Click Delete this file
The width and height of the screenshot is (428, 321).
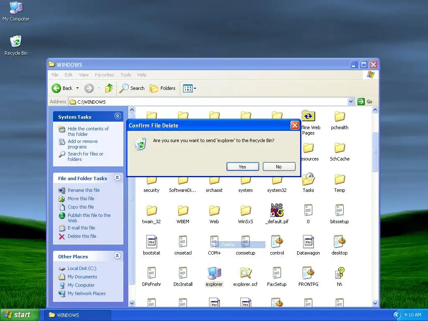pos(82,236)
